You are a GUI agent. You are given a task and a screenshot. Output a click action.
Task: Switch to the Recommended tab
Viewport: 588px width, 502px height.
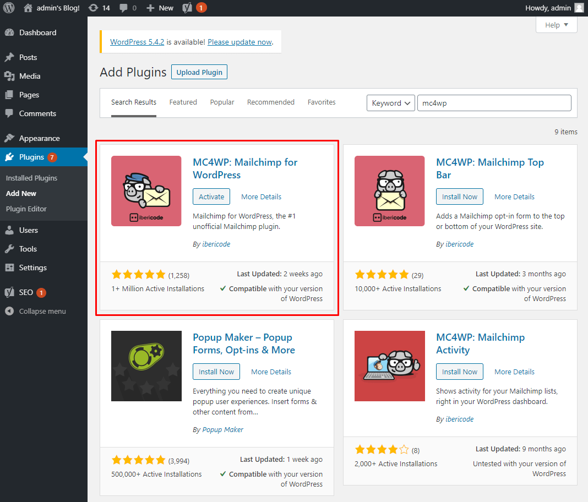pos(271,102)
